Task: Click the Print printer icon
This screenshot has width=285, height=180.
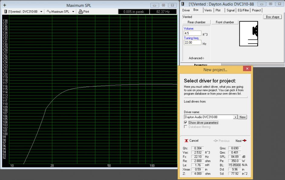Action: click(x=80, y=12)
